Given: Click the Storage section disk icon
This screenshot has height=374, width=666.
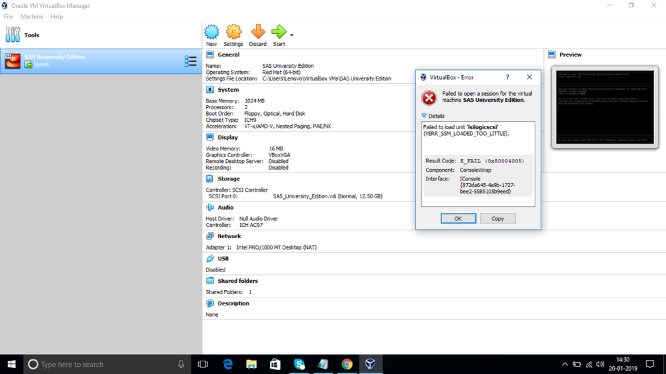Looking at the screenshot, I should 210,178.
